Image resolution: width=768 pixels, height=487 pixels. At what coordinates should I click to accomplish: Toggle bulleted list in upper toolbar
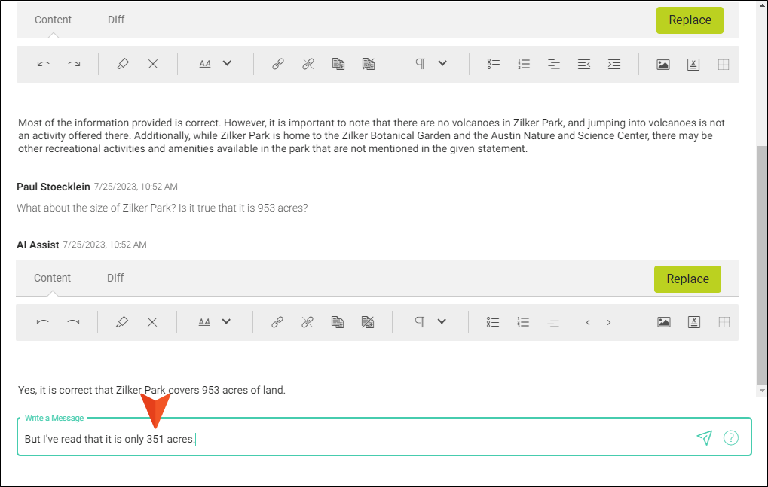(x=493, y=64)
